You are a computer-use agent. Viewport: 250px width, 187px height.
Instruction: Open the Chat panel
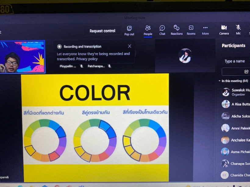pyautogui.click(x=162, y=30)
